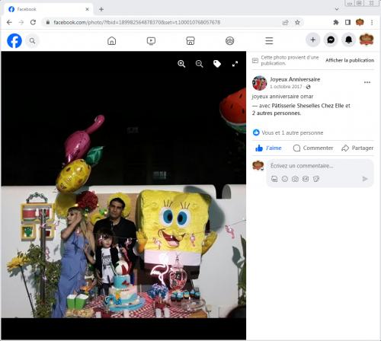Viewport: 381px width, 341px height.
Task: Select the Facebook browser tab
Action: tap(48, 9)
